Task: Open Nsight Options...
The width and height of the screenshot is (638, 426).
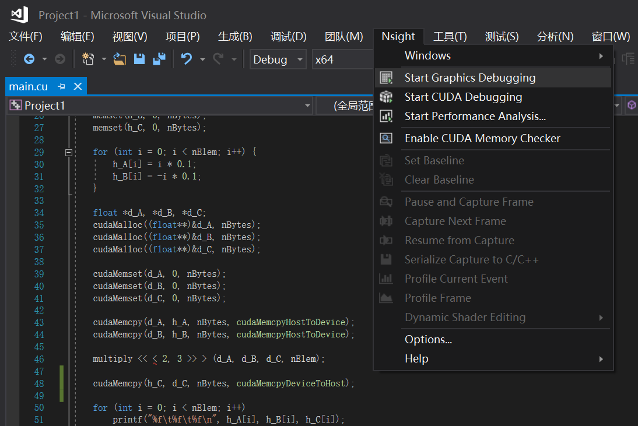Action: 493,339
